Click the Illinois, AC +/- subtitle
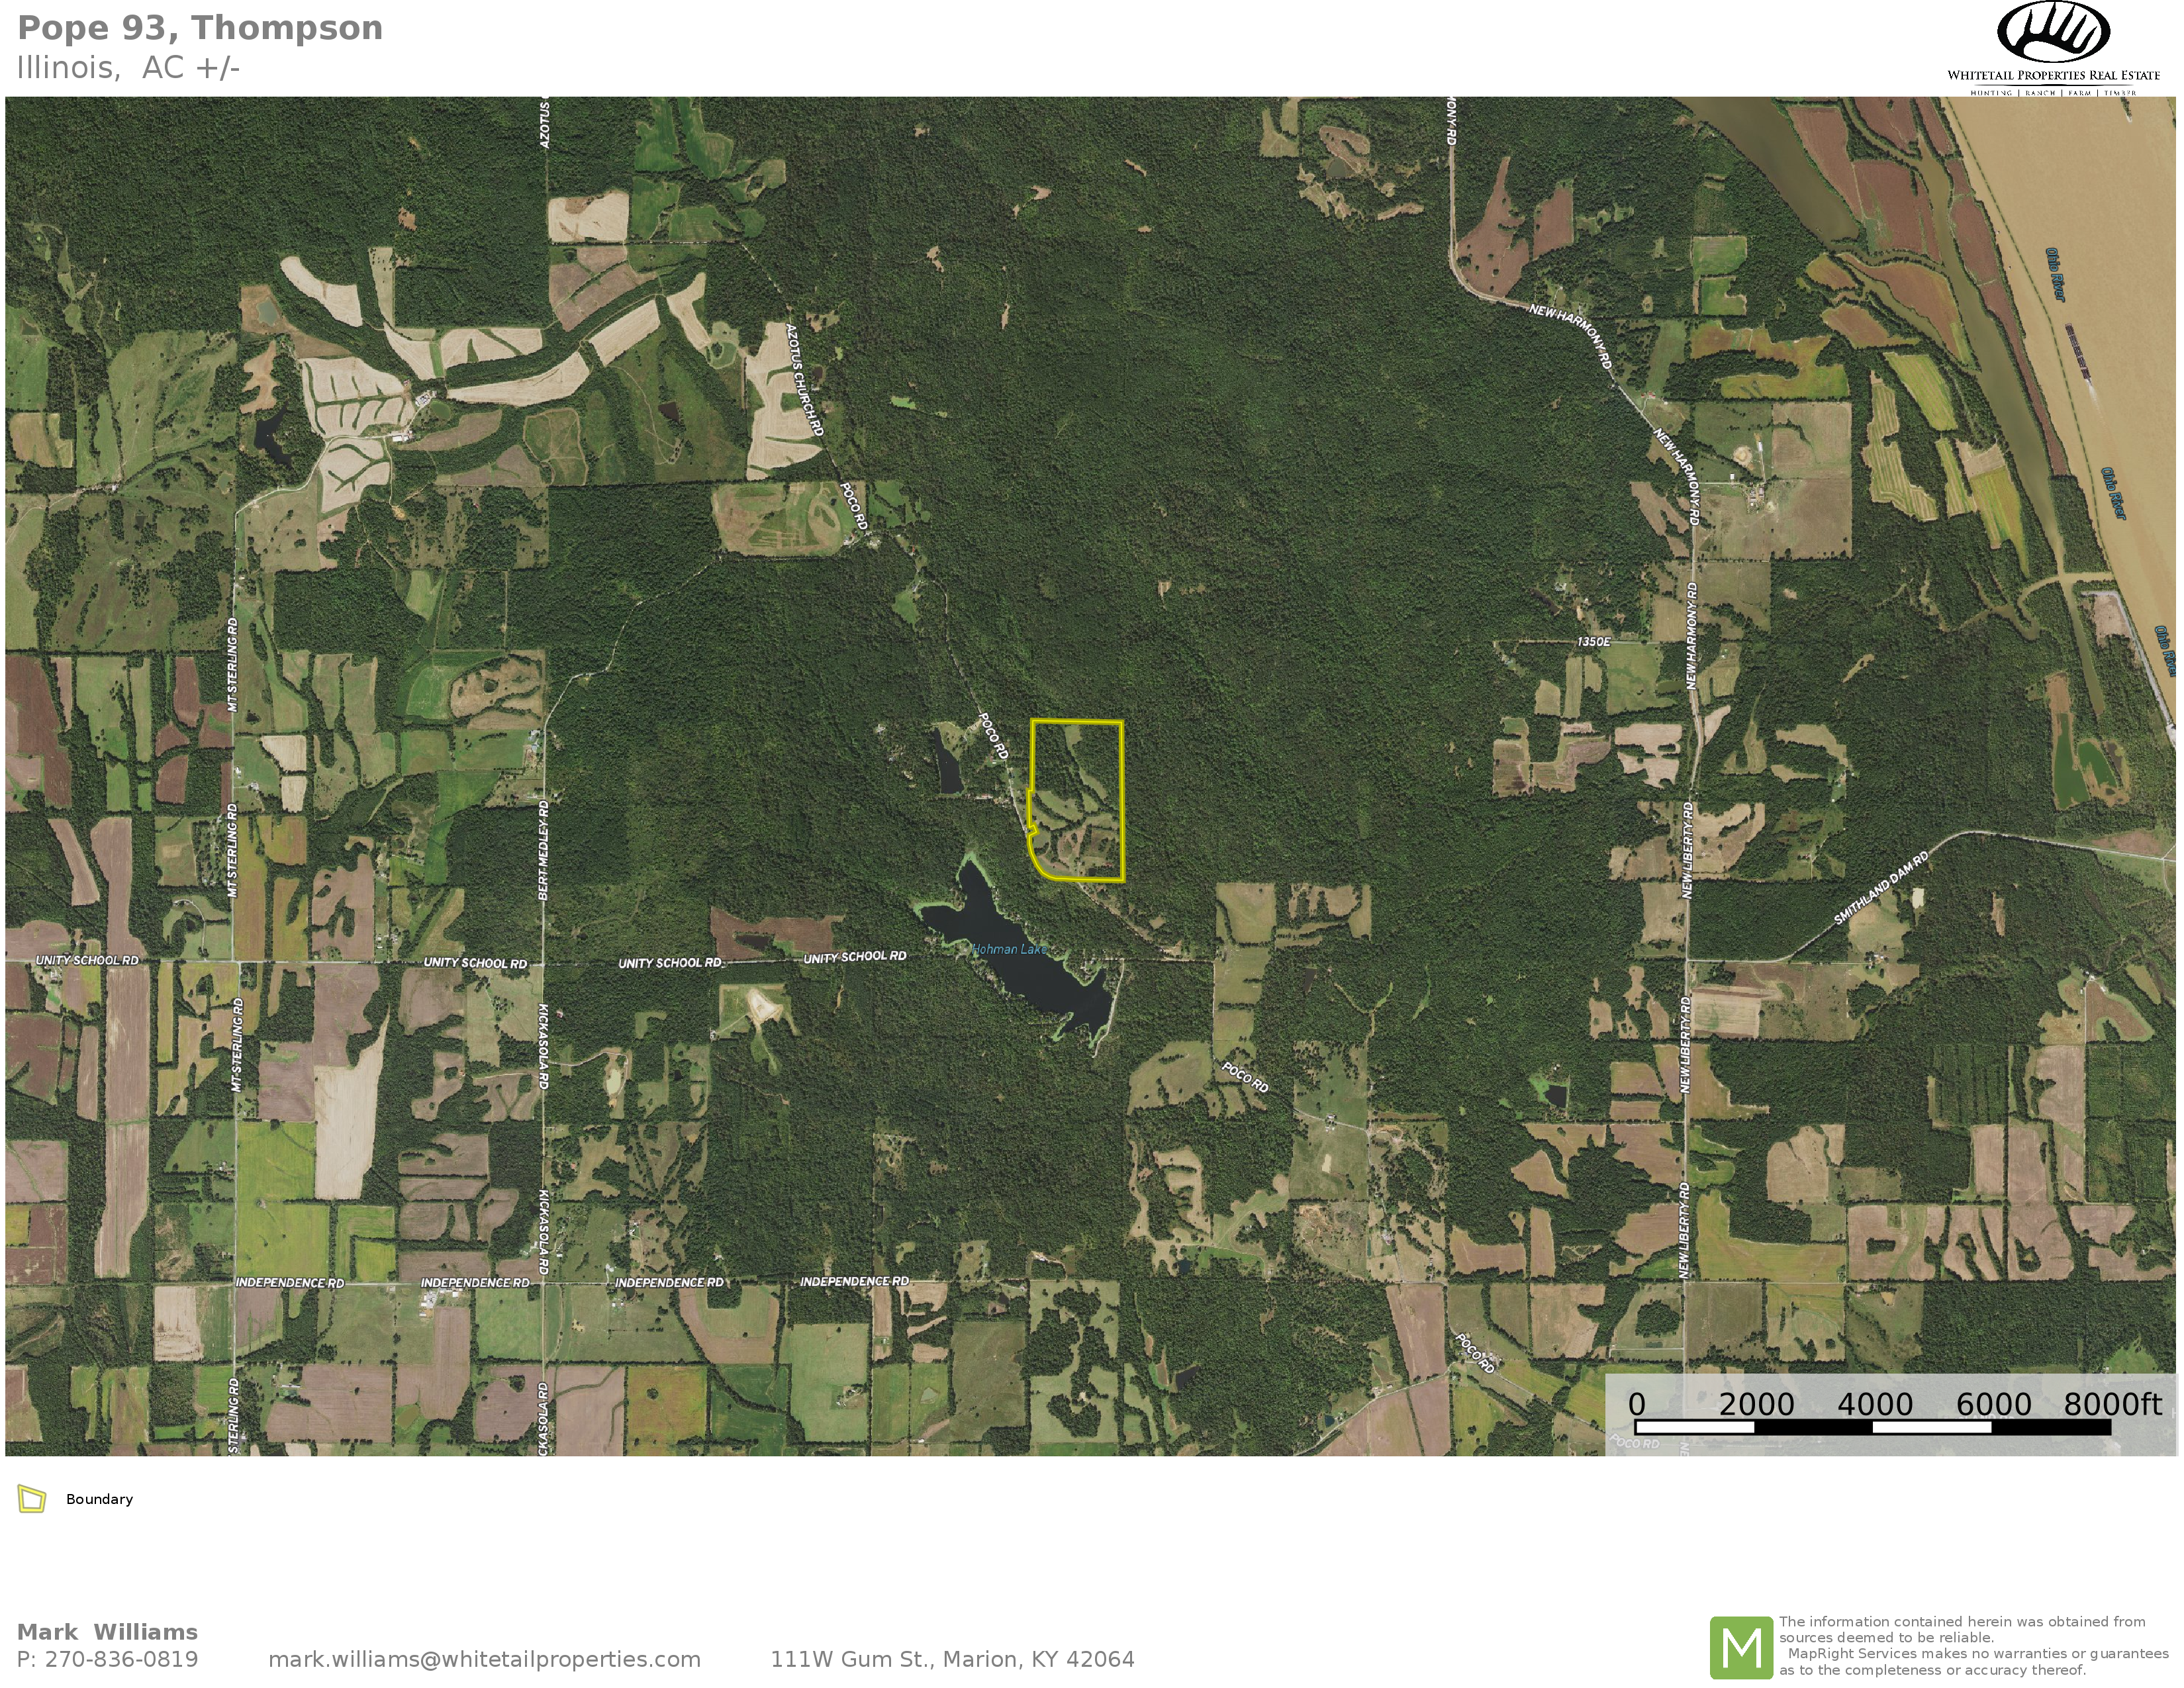Screen dimensions: 2184x1688 128,68
